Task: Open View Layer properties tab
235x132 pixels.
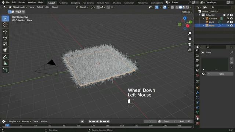Action: coord(197,65)
